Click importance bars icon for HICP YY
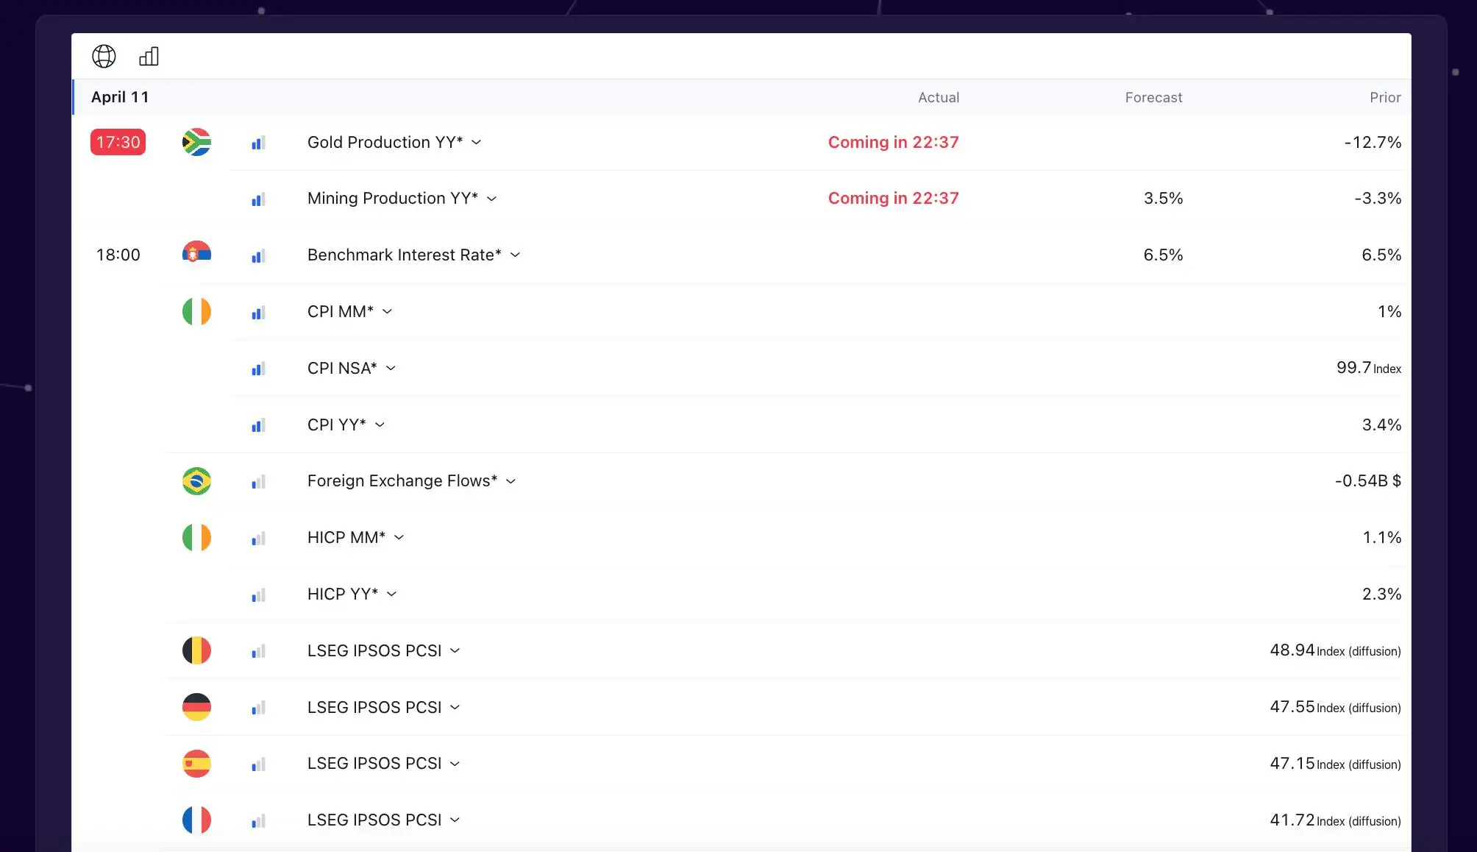This screenshot has height=852, width=1477. point(258,594)
